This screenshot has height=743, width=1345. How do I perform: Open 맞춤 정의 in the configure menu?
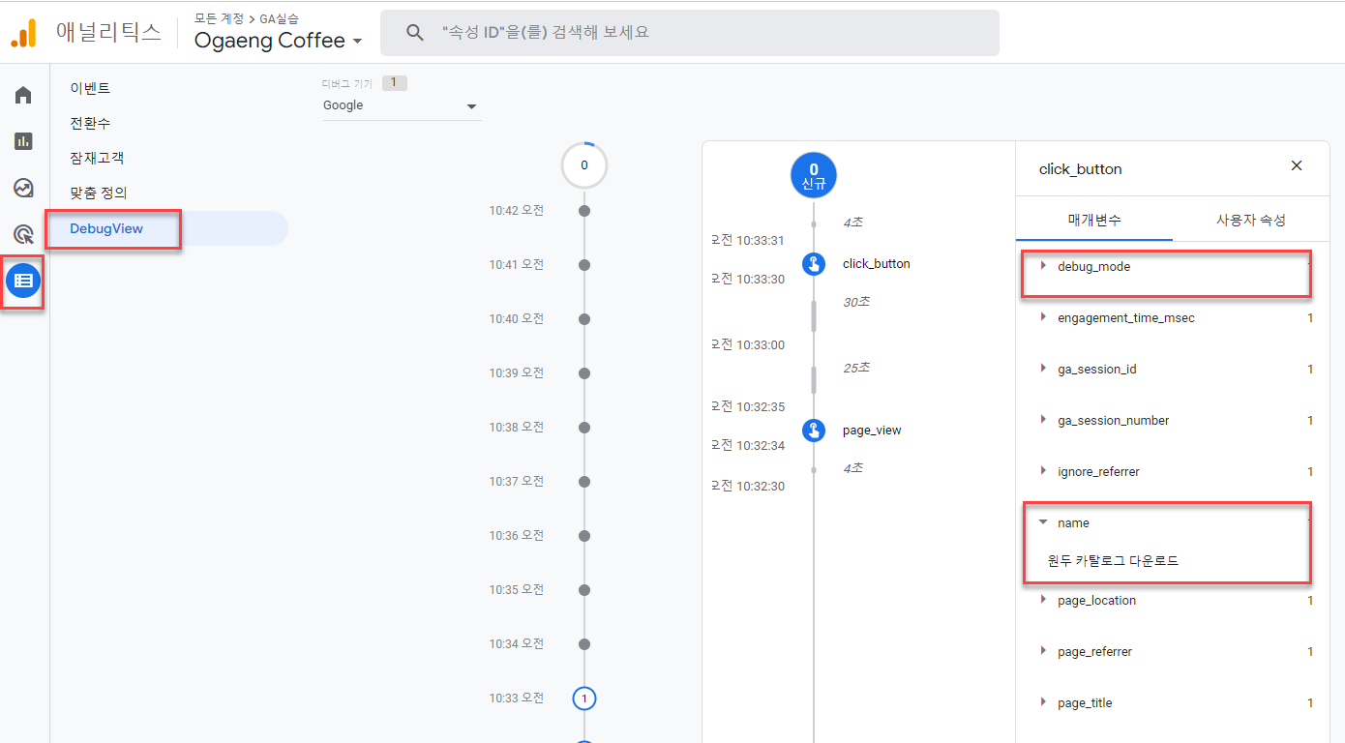click(99, 193)
